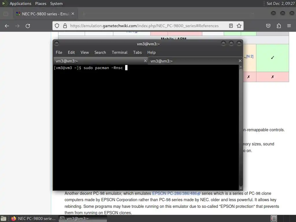Viewport: 296px width, 222px height.
Task: Click the padlock site security icon
Action: click(x=65, y=26)
